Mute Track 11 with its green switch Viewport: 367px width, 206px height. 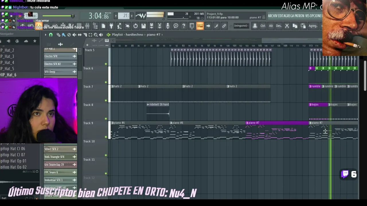tap(106, 173)
